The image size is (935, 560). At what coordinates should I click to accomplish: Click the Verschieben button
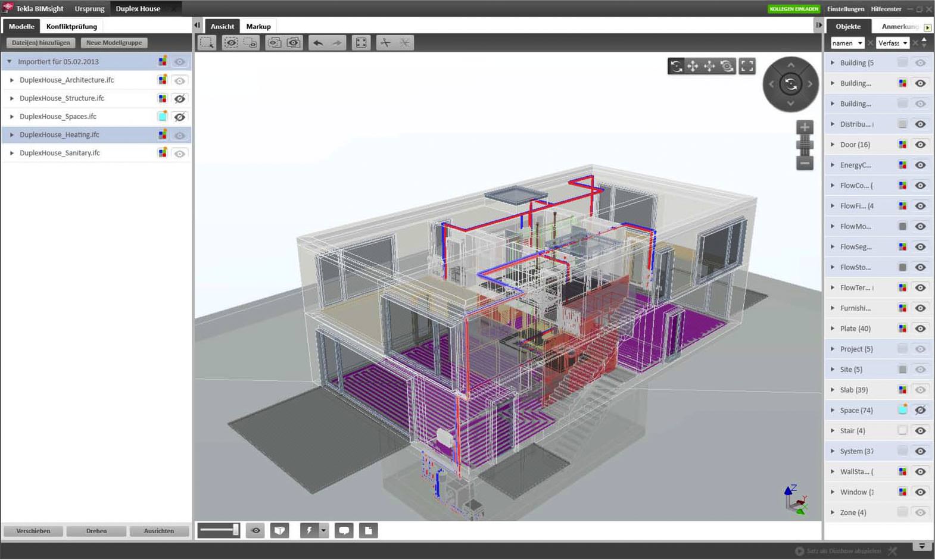tap(33, 531)
